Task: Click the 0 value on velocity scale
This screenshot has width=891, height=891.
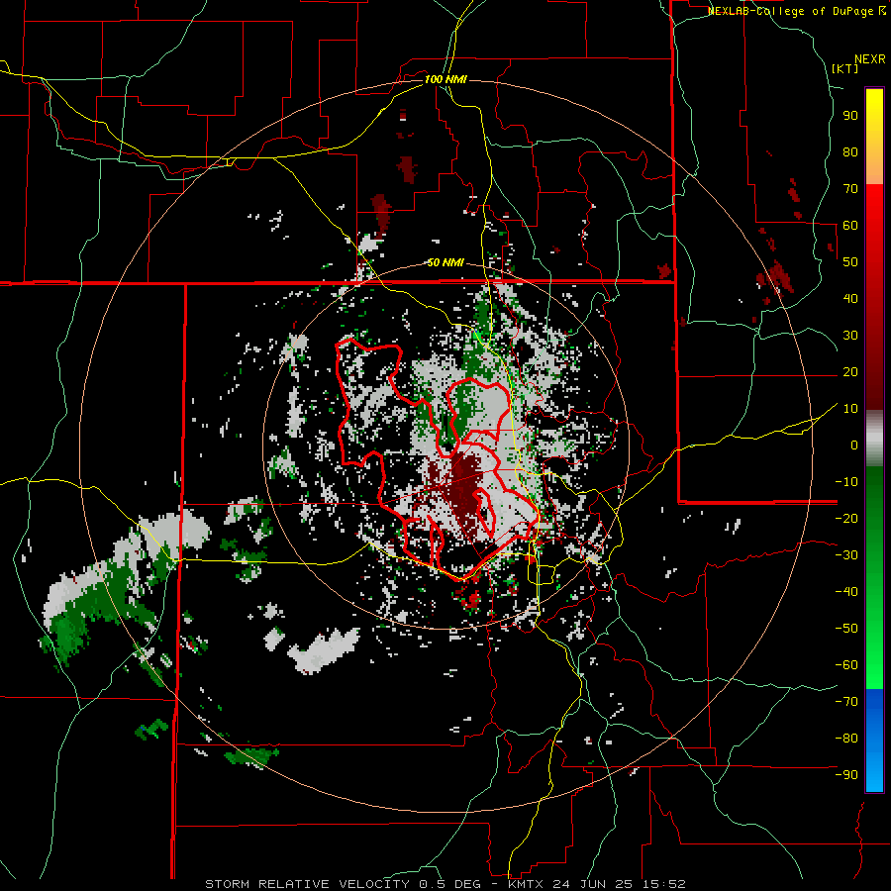Action: coord(854,445)
